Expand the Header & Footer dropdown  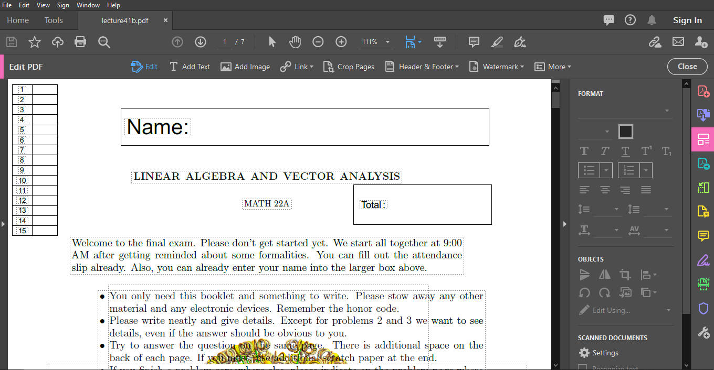point(422,67)
